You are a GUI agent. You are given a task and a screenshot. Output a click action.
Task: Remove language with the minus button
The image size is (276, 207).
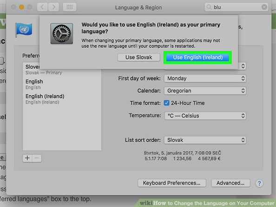point(37,158)
